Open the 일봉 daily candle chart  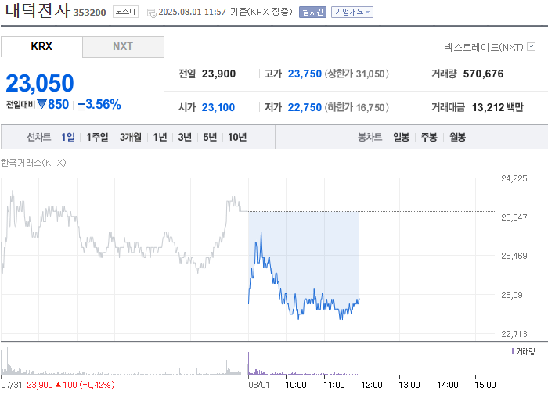coord(401,137)
